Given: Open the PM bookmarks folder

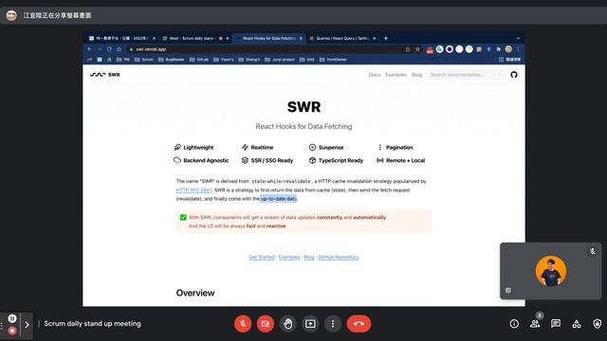Looking at the screenshot, I should coord(123,60).
